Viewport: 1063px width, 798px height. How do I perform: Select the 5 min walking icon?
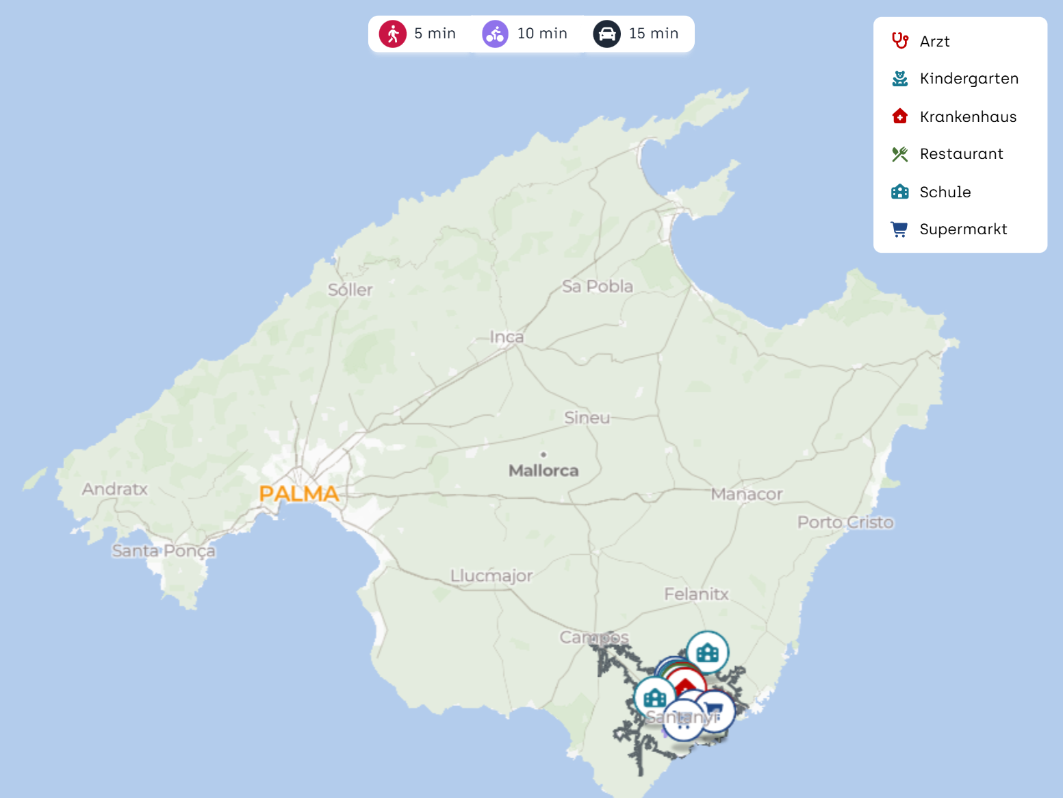pos(393,34)
